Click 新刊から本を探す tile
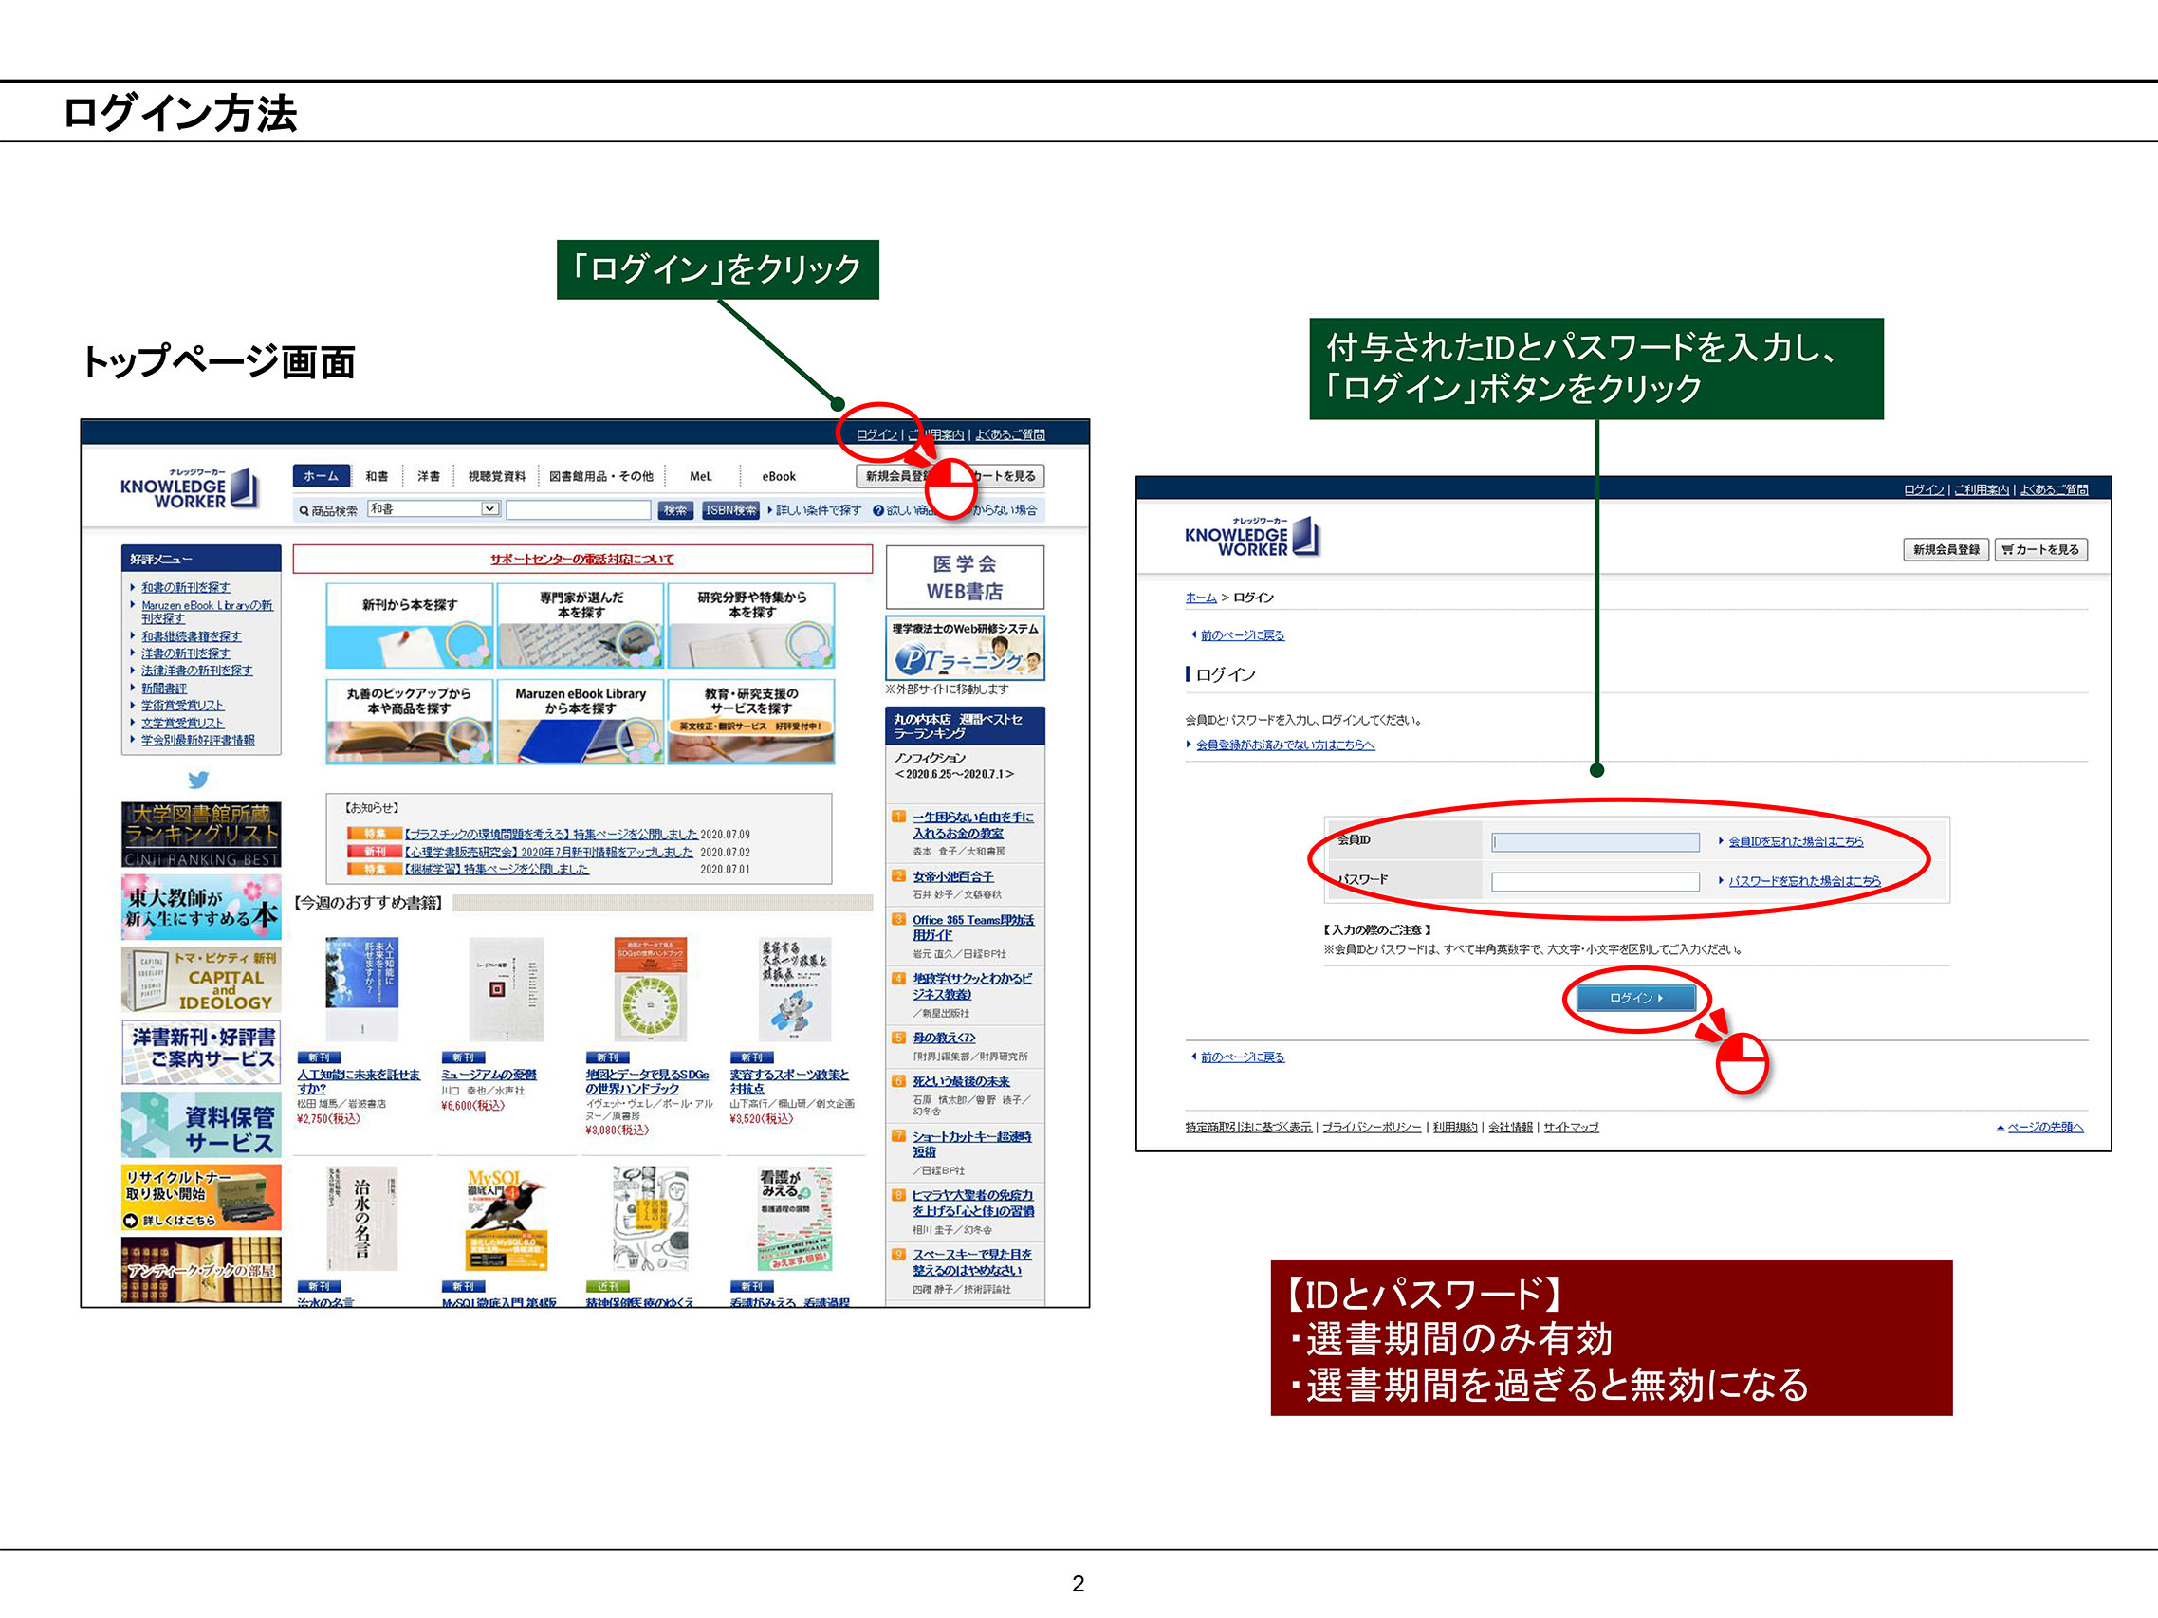Viewport: 2158px width, 1618px height. [x=409, y=625]
